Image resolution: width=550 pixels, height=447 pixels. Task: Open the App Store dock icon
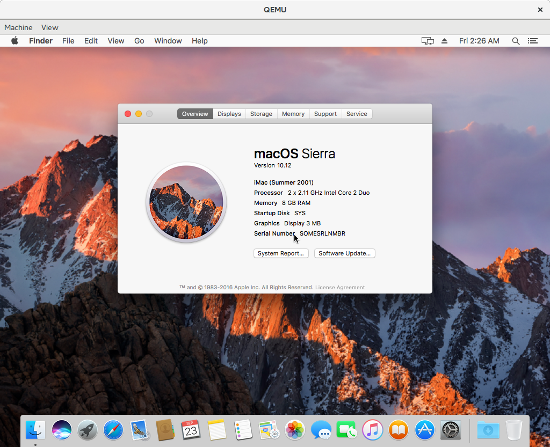pyautogui.click(x=424, y=430)
